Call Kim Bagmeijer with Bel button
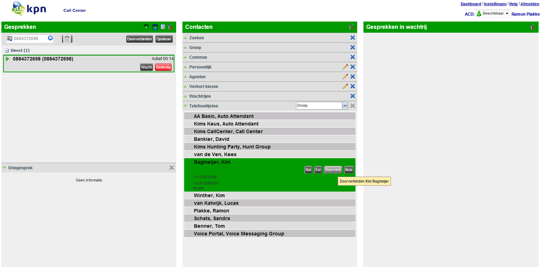 [x=308, y=170]
